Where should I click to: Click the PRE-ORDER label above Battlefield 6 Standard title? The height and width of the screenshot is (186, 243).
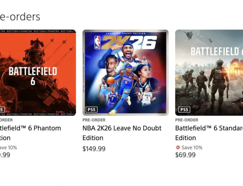[x=187, y=120]
